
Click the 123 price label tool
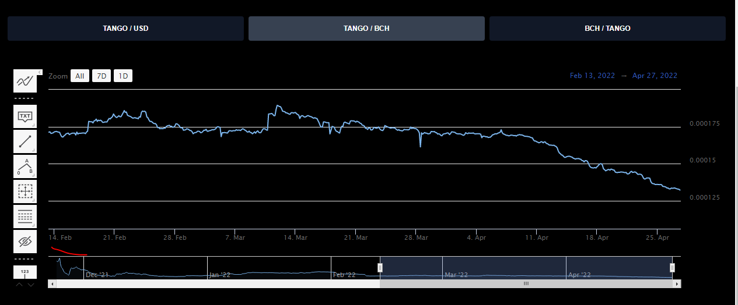[25, 272]
